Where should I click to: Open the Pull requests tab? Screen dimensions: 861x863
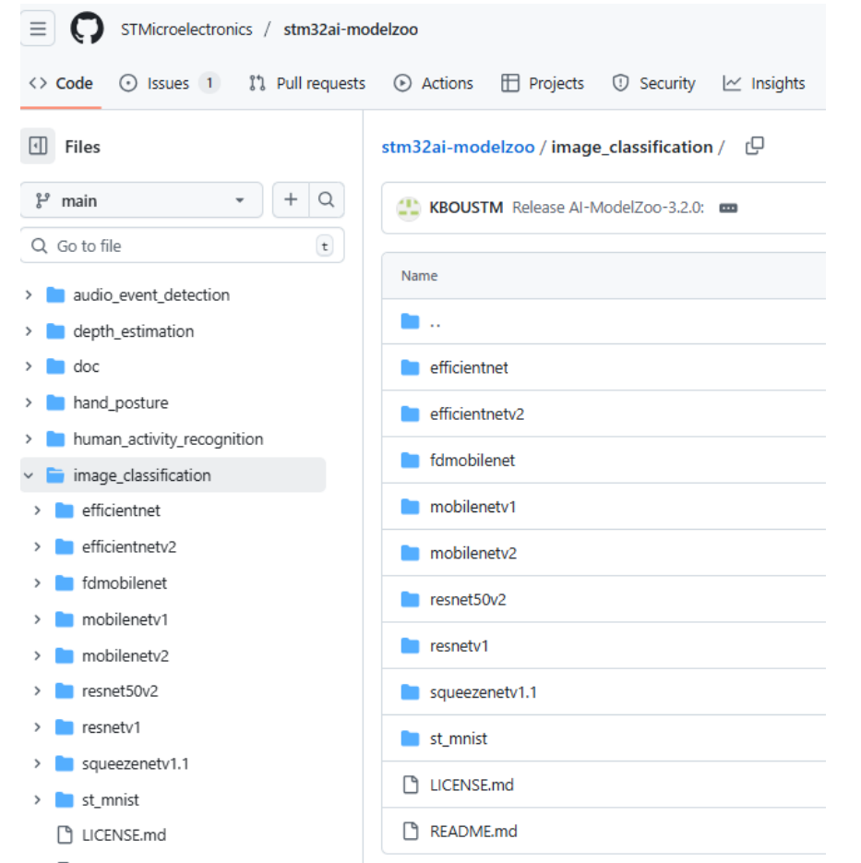[x=307, y=83]
